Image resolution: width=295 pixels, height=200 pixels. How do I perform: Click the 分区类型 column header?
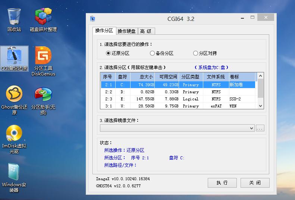point(191,77)
